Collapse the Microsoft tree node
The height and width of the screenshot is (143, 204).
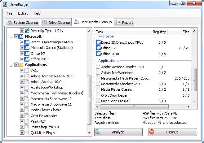click(11, 37)
